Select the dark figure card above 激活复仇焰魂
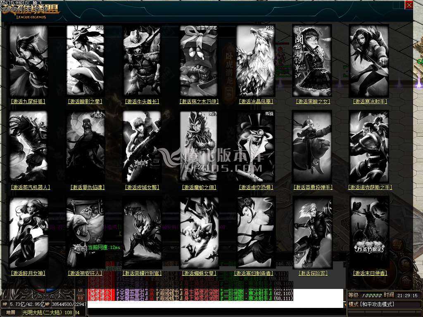The height and width of the screenshot is (317, 423). (86, 147)
